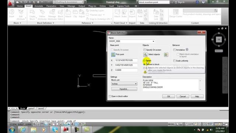Click the AutoCAD taskbar icon
Screen dimensions: 236x133
coord(66,130)
